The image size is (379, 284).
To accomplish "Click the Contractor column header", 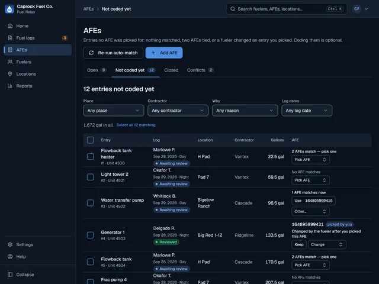I will (x=244, y=140).
